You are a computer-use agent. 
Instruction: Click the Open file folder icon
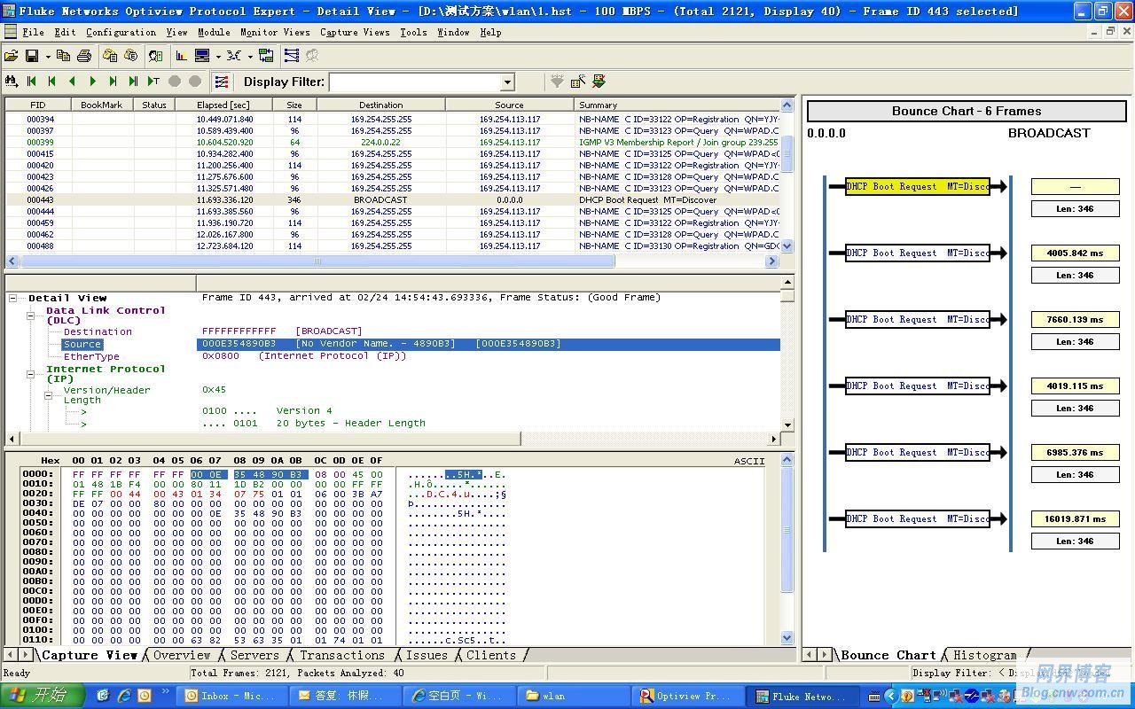pyautogui.click(x=12, y=56)
